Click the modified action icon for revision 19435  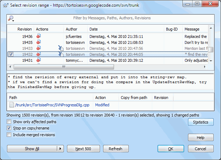39,42
